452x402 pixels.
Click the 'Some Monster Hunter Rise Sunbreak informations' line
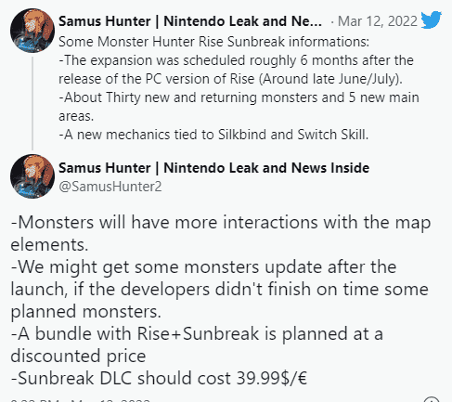coord(213,42)
